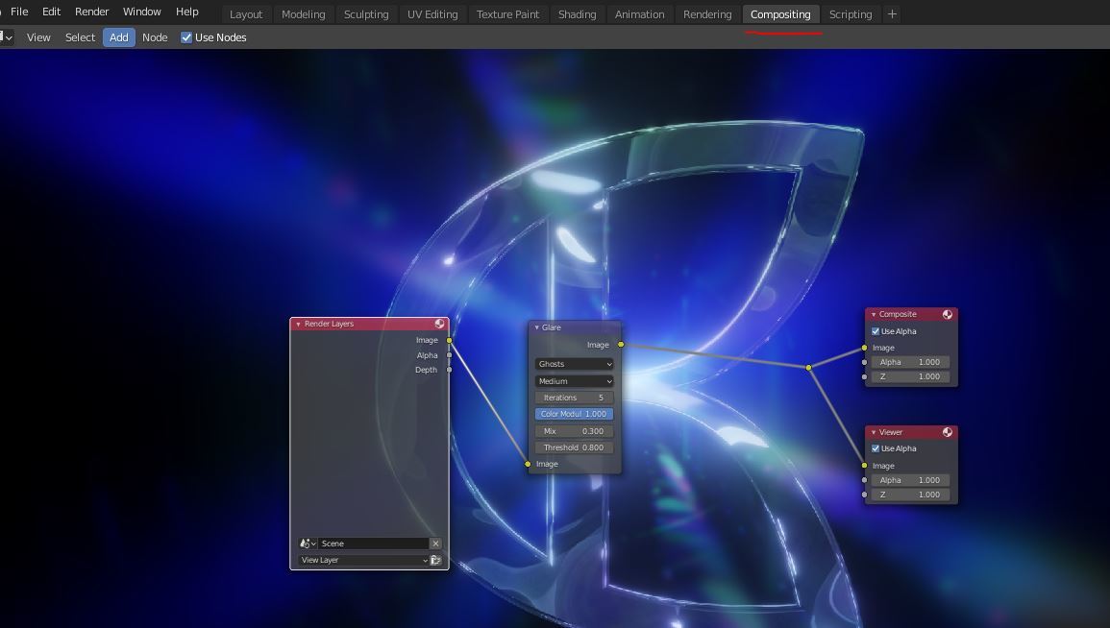Toggle preview icon on Viewer node header
This screenshot has height=628, width=1110.
948,432
